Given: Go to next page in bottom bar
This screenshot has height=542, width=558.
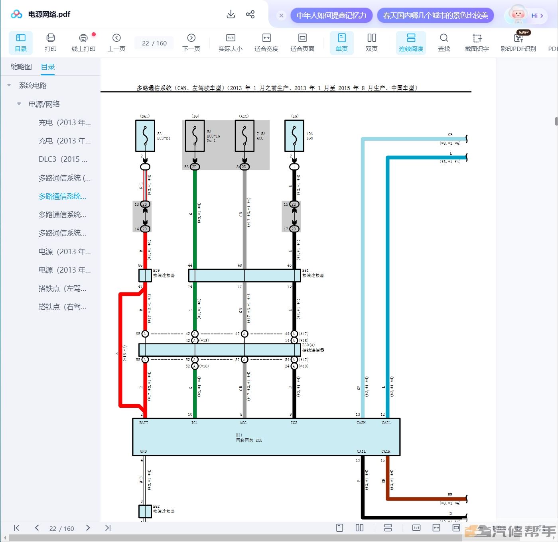Looking at the screenshot, I should pyautogui.click(x=88, y=528).
